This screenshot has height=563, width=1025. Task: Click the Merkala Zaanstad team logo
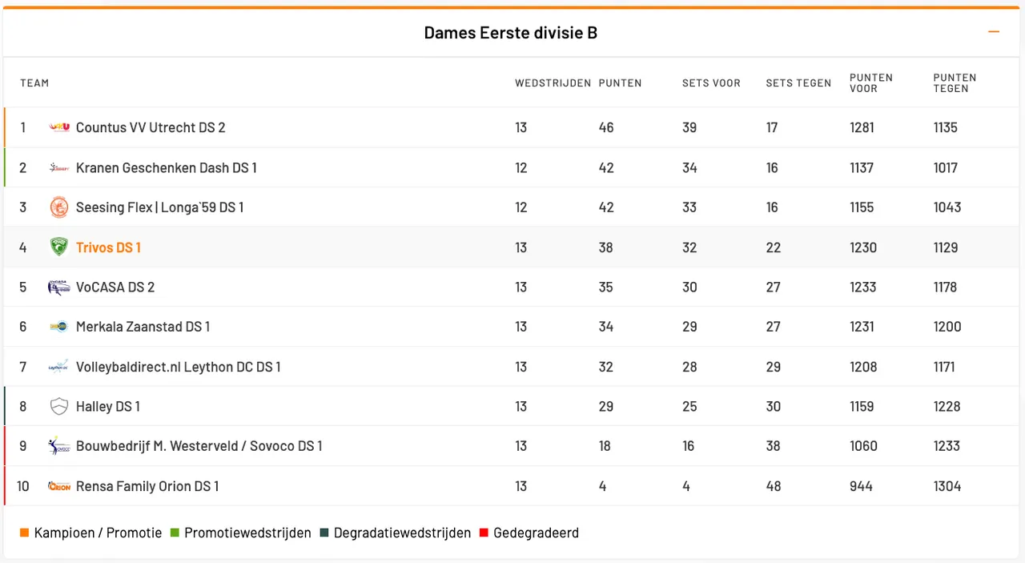coord(59,327)
